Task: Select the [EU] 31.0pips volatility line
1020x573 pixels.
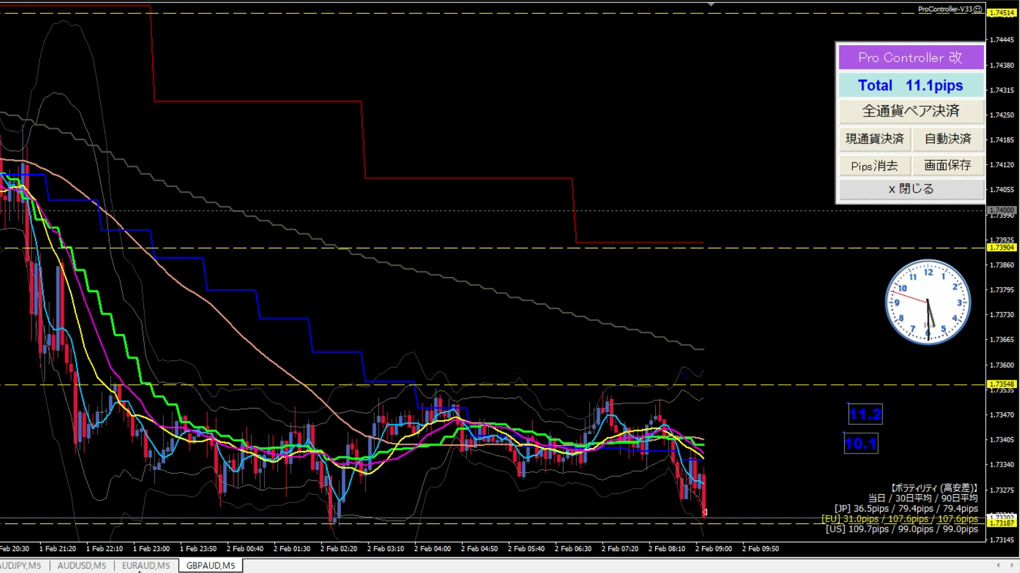Action: point(900,519)
